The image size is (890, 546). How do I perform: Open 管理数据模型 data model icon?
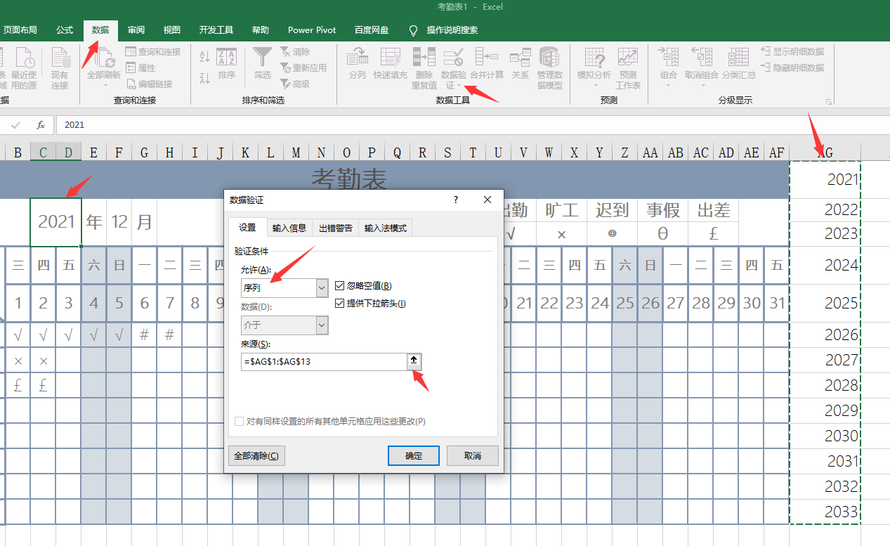549,58
